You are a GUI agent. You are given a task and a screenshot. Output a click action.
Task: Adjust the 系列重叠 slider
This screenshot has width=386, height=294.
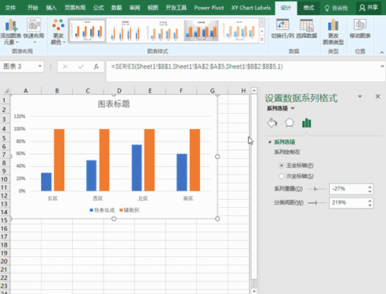pos(316,189)
